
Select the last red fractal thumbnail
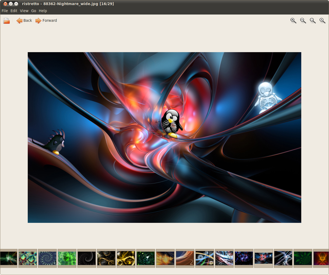tap(322, 258)
